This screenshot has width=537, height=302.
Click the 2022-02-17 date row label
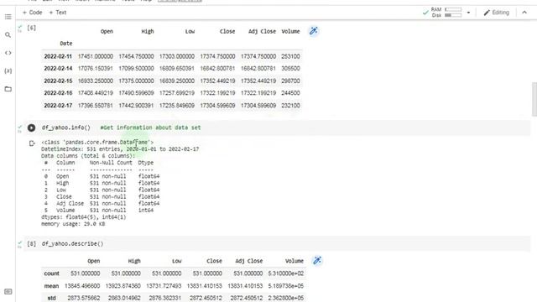click(58, 106)
